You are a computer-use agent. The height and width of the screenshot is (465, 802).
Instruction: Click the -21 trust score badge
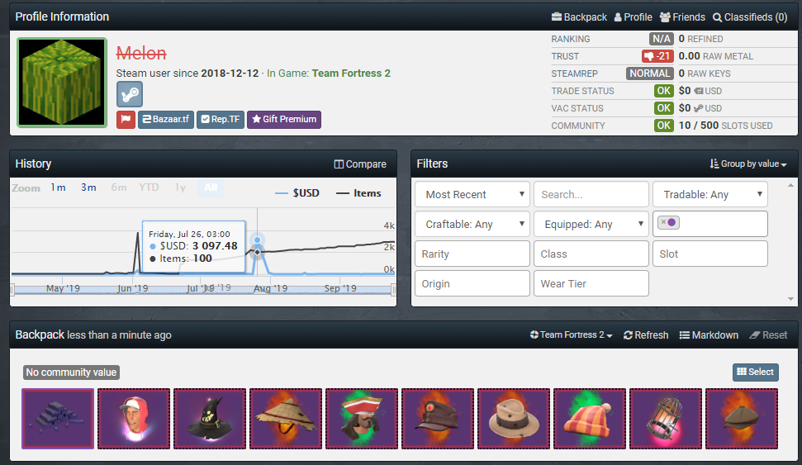[657, 56]
